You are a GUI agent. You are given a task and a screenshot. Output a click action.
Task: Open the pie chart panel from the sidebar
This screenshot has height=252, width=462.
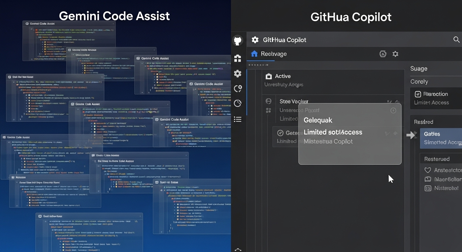[x=238, y=103]
